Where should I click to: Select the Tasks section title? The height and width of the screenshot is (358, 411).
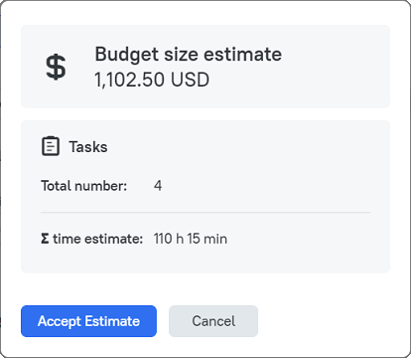tap(88, 147)
